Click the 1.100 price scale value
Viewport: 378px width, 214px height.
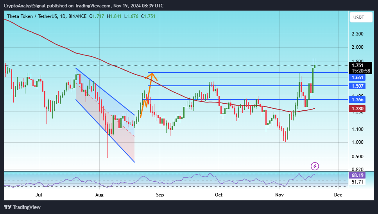(358, 129)
